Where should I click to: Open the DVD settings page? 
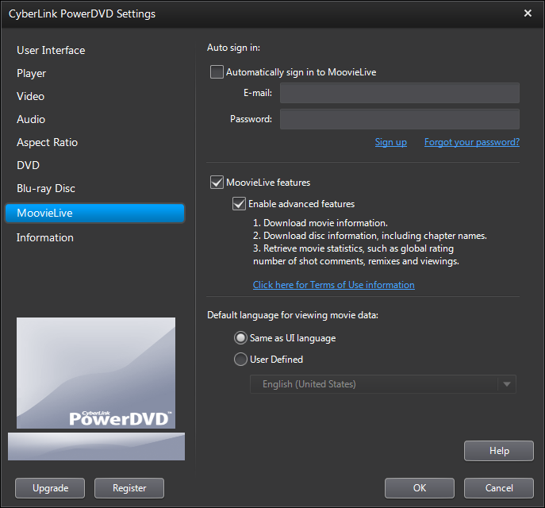click(x=29, y=165)
